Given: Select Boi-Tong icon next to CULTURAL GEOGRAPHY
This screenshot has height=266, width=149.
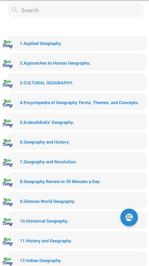Looking at the screenshot, I should (x=7, y=83).
